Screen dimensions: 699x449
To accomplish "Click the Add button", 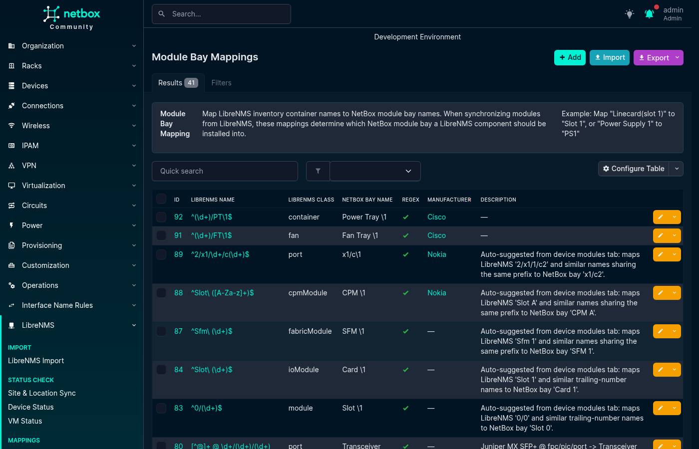I will (570, 58).
